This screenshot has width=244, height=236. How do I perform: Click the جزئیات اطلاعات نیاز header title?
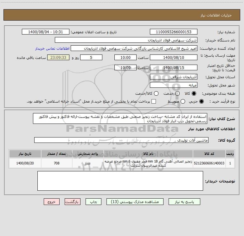coord(216,15)
